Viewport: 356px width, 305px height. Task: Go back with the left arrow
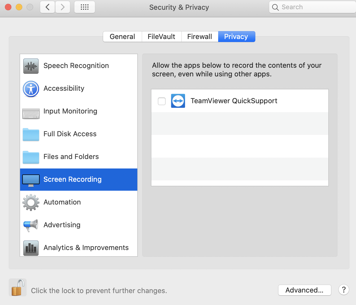click(x=47, y=7)
